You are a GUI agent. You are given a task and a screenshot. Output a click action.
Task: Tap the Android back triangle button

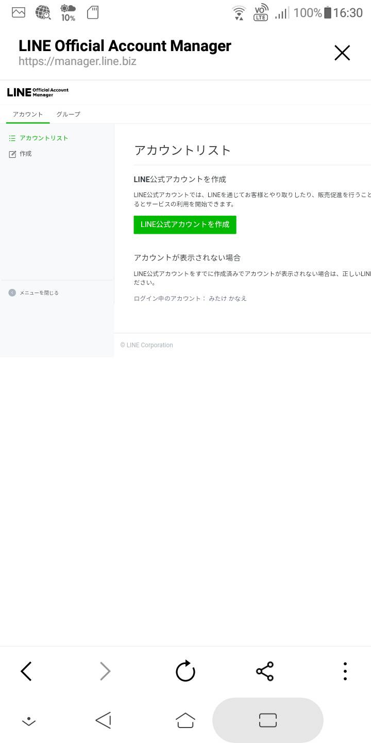point(103,720)
